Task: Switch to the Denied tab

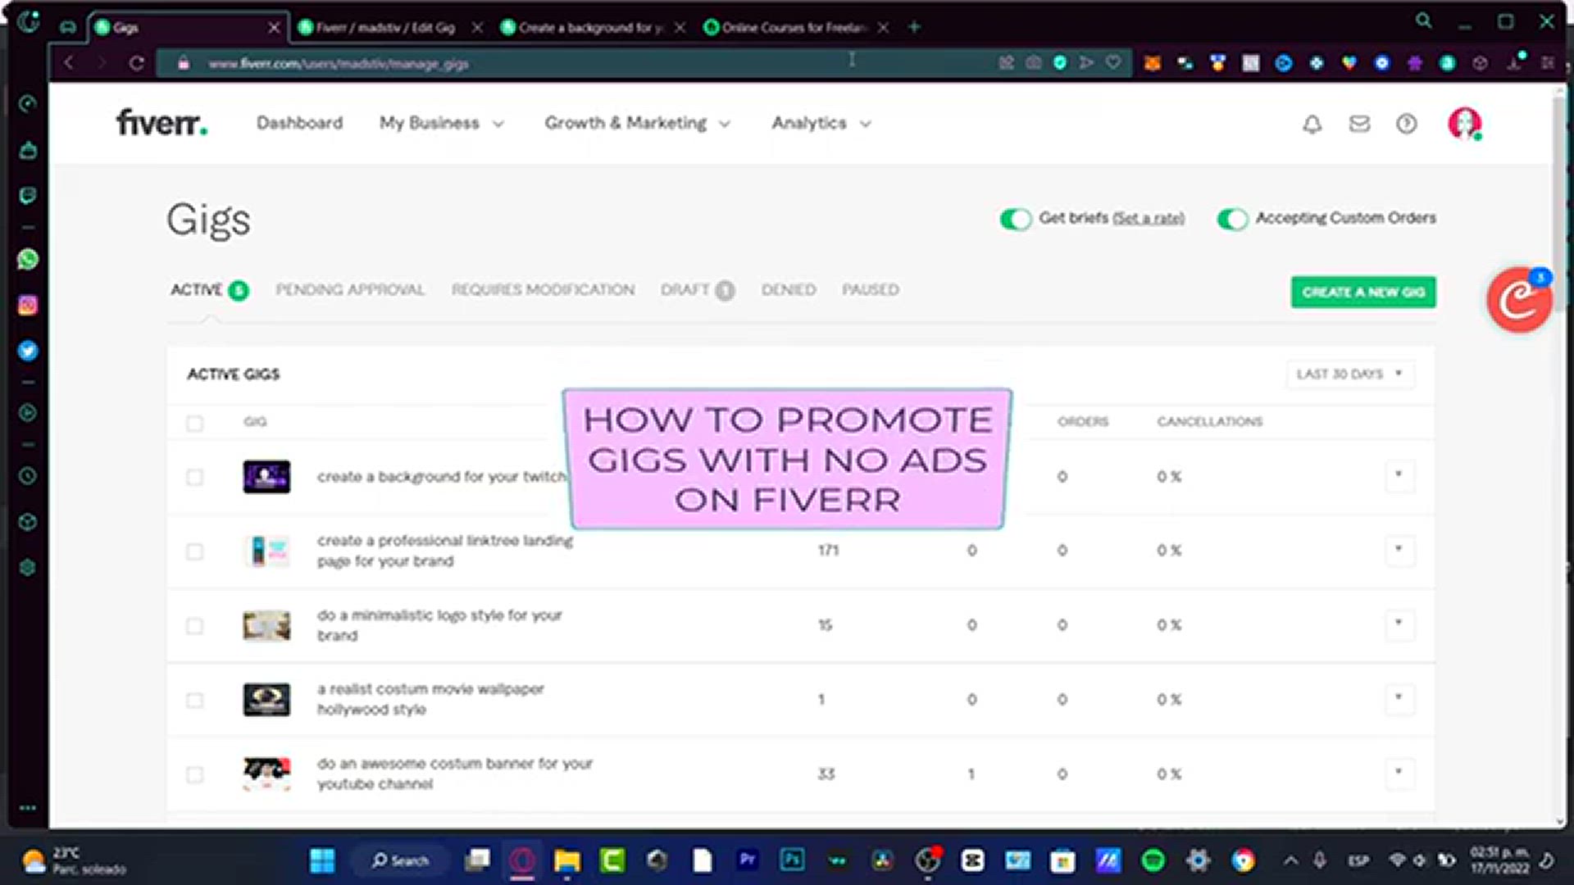Action: 788,290
